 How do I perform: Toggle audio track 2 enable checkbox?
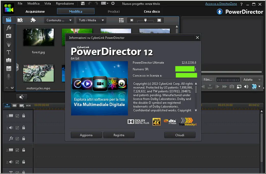coord(17,162)
